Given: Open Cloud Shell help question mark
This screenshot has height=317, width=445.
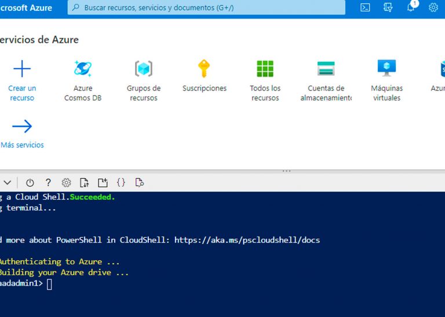Looking at the screenshot, I should pyautogui.click(x=48, y=182).
